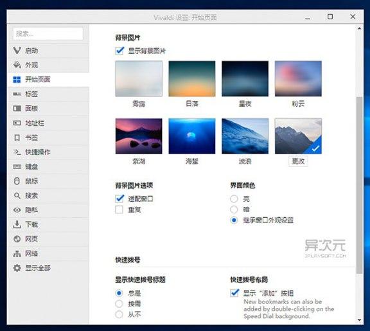This screenshot has height=331, width=370.
Task: Open the 快捷操作 settings section
Action: [x=48, y=152]
